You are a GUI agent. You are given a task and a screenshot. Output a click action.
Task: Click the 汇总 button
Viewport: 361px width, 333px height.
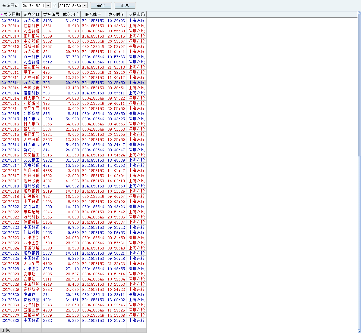(125, 5)
